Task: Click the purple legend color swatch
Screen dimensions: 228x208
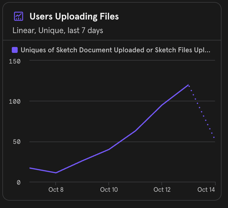Action: (15, 50)
